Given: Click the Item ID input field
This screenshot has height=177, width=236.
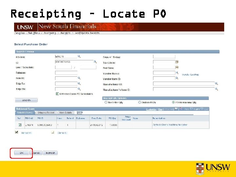Looking at the screenshot, I should (x=66, y=78).
